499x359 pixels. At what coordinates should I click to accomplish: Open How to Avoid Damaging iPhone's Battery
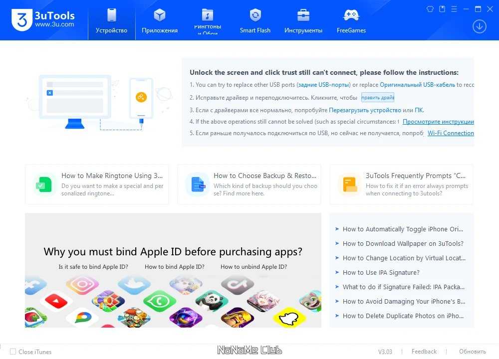pos(404,302)
